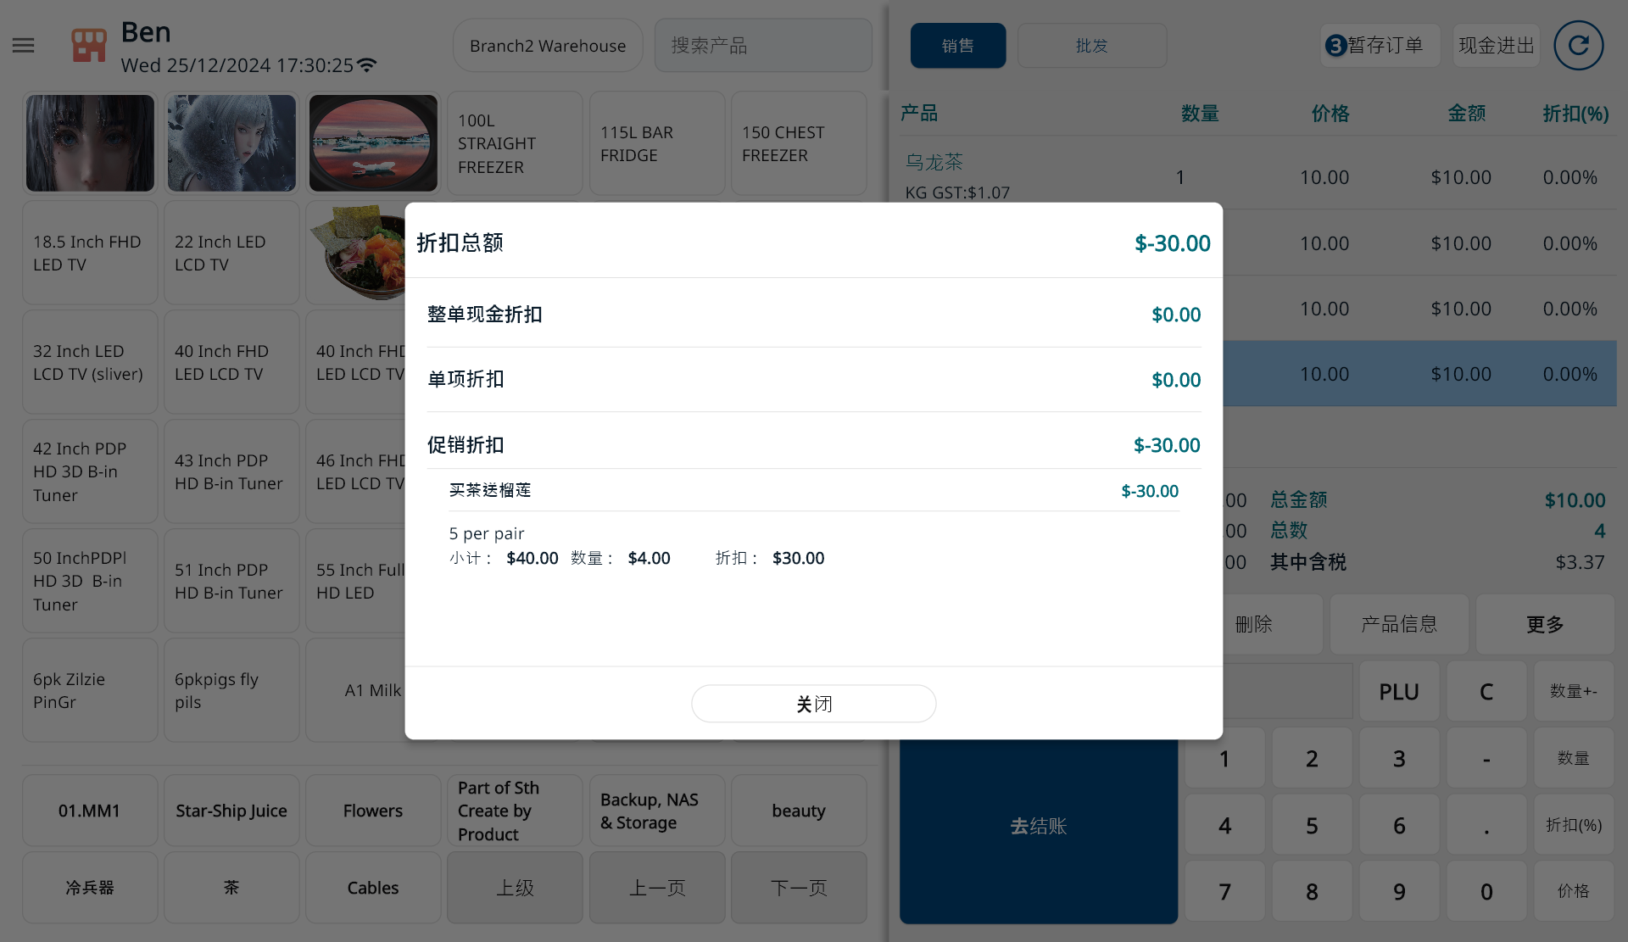This screenshot has height=942, width=1628.
Task: Click the store logo icon
Action: coord(89,46)
